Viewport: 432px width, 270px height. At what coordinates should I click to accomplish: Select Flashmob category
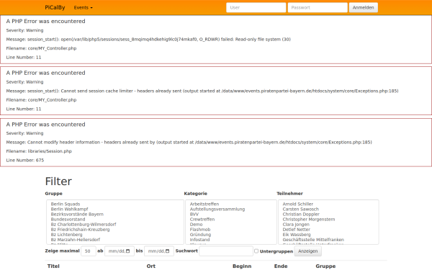pyautogui.click(x=200, y=230)
